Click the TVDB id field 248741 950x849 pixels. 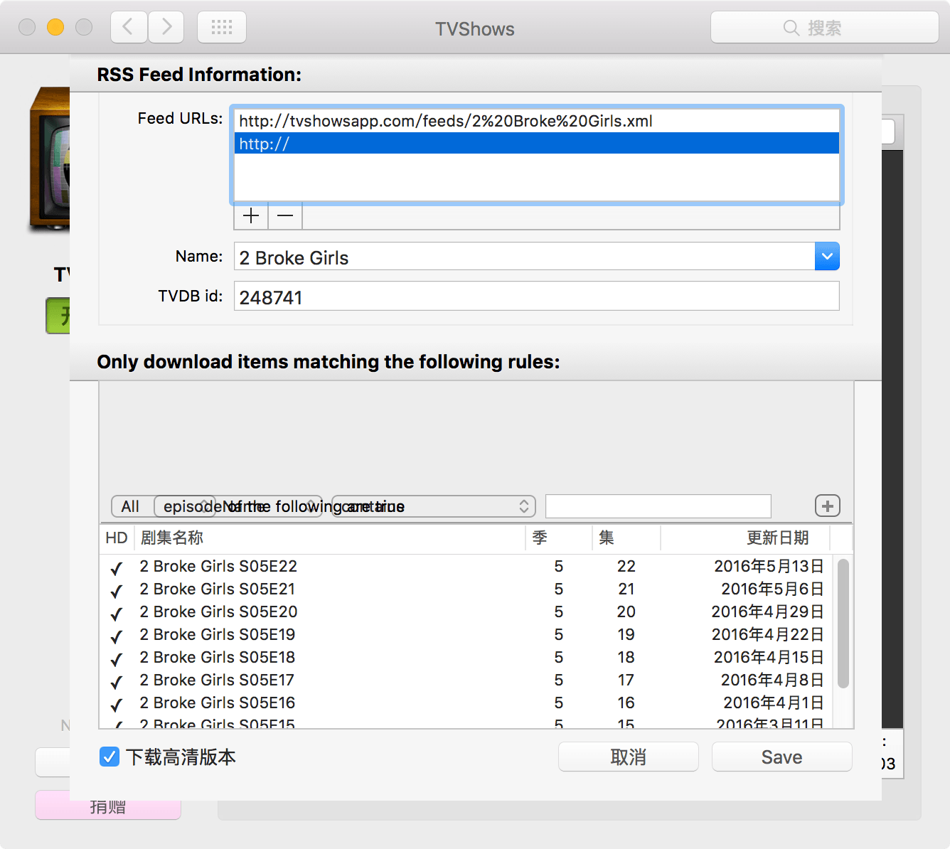coord(537,297)
